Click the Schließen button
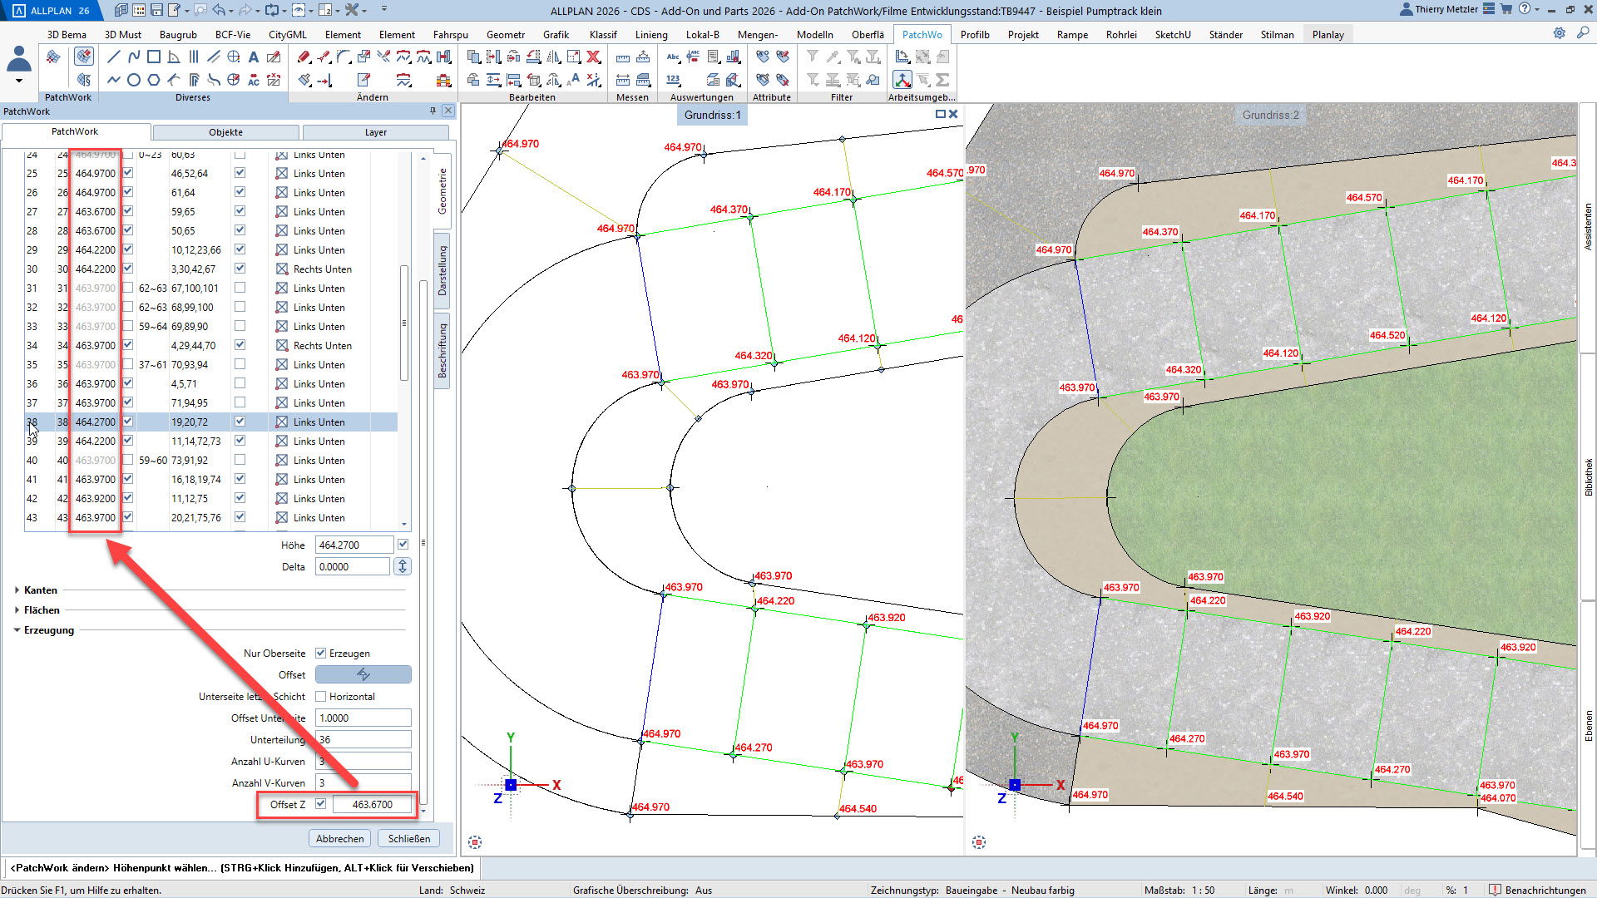 coord(409,838)
